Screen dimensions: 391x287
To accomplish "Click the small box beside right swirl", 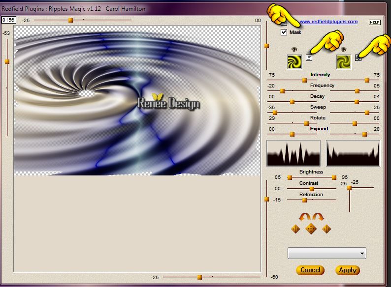I will (358, 58).
